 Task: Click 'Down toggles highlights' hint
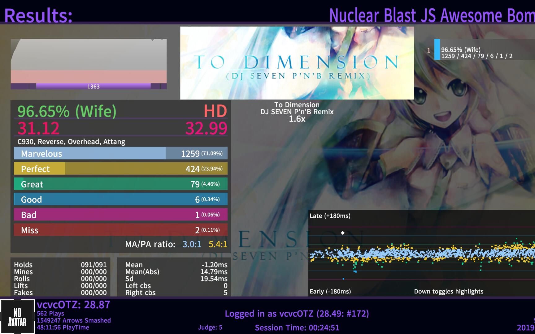point(449,291)
